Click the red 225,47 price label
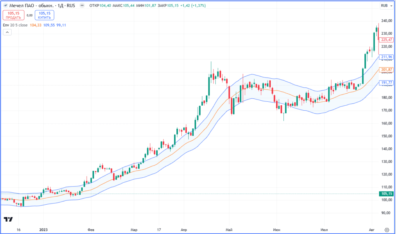This screenshot has width=396, height=234. (386, 40)
